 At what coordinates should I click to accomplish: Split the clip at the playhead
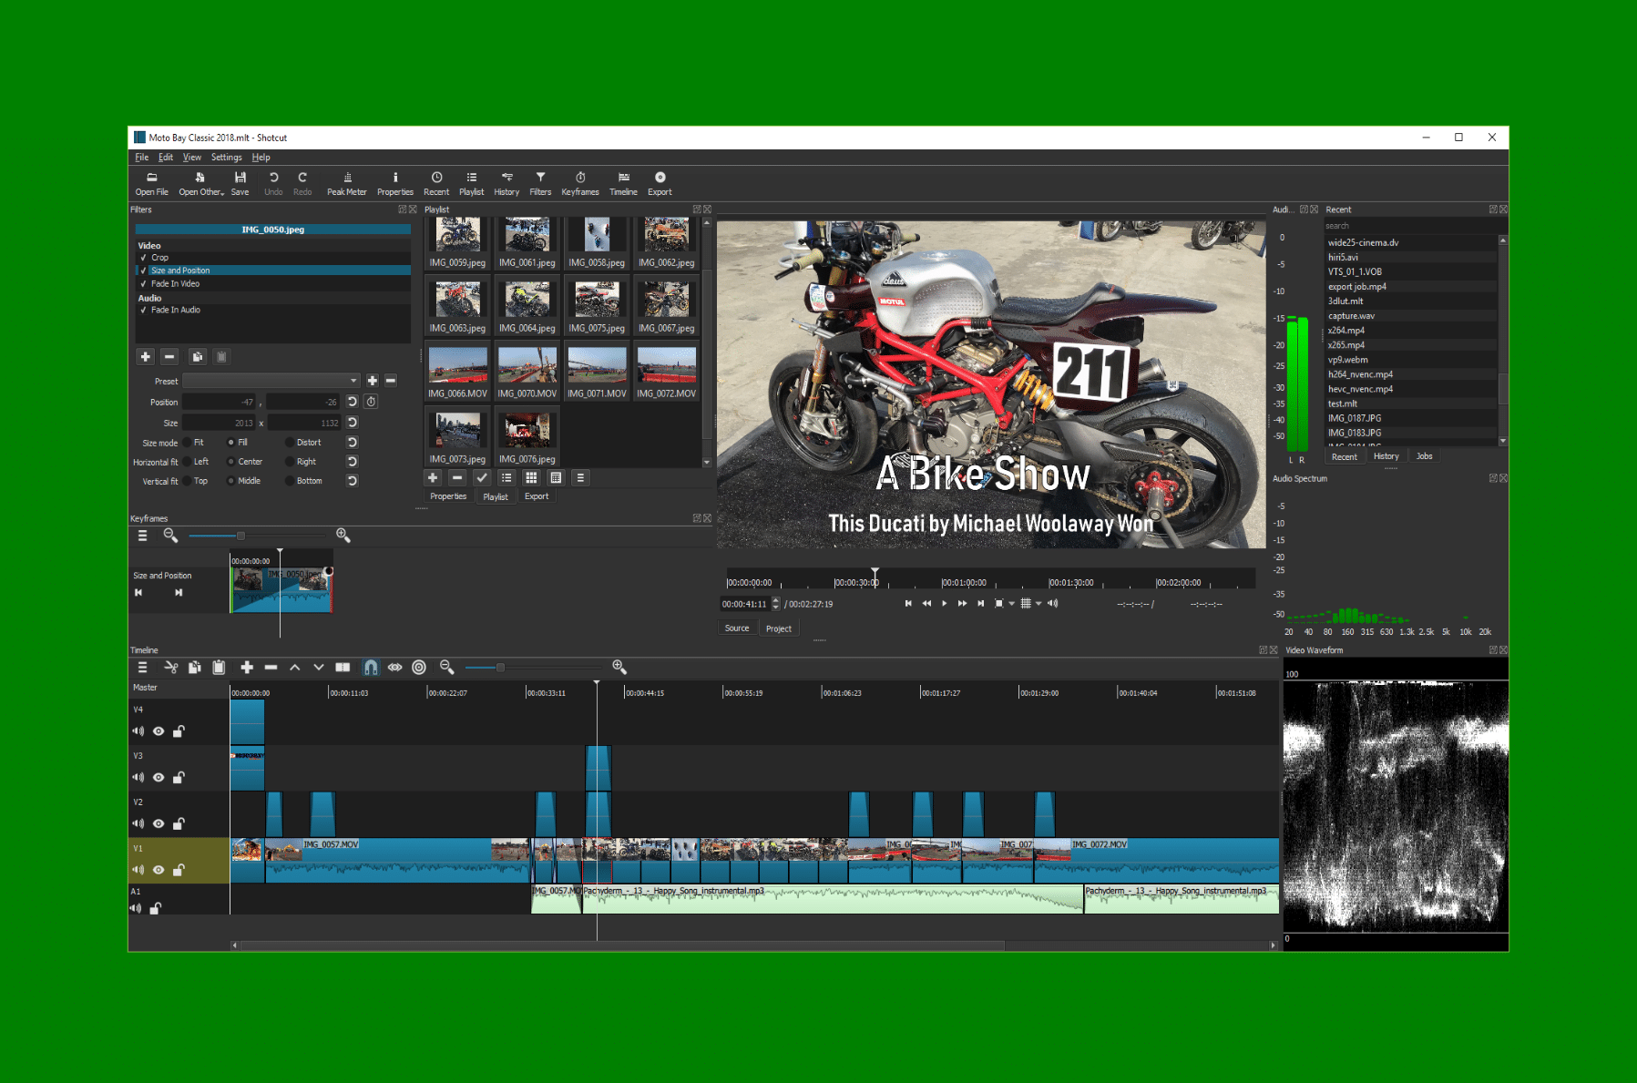click(343, 668)
